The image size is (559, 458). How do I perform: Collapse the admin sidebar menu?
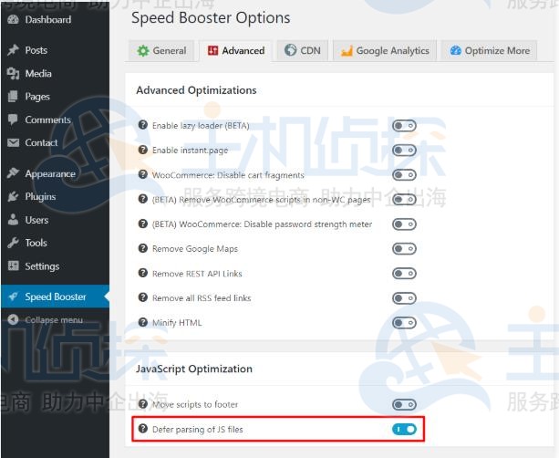point(53,320)
